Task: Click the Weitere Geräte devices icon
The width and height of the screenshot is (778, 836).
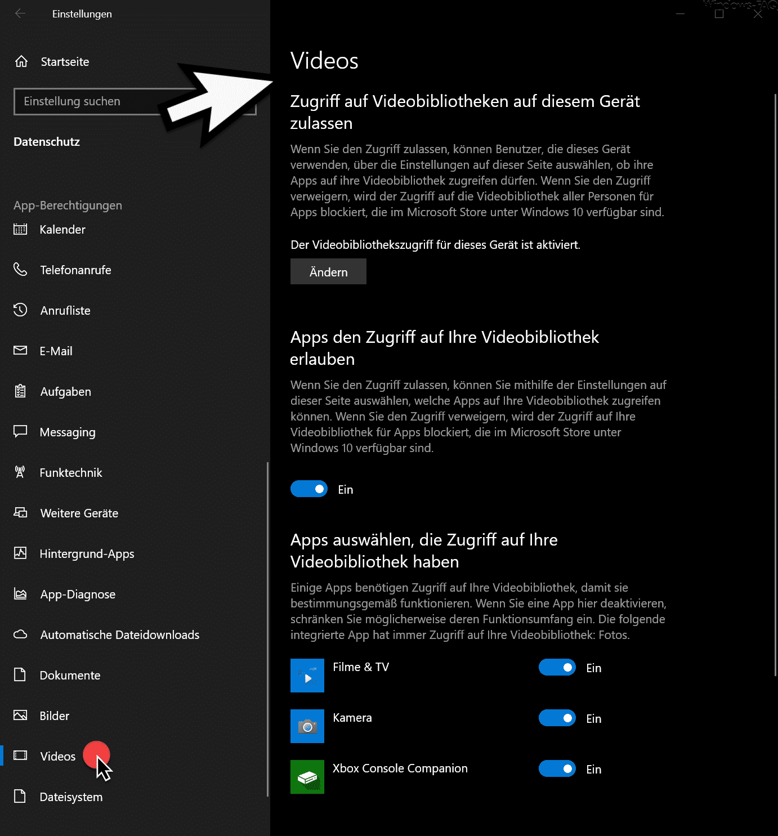Action: 20,512
